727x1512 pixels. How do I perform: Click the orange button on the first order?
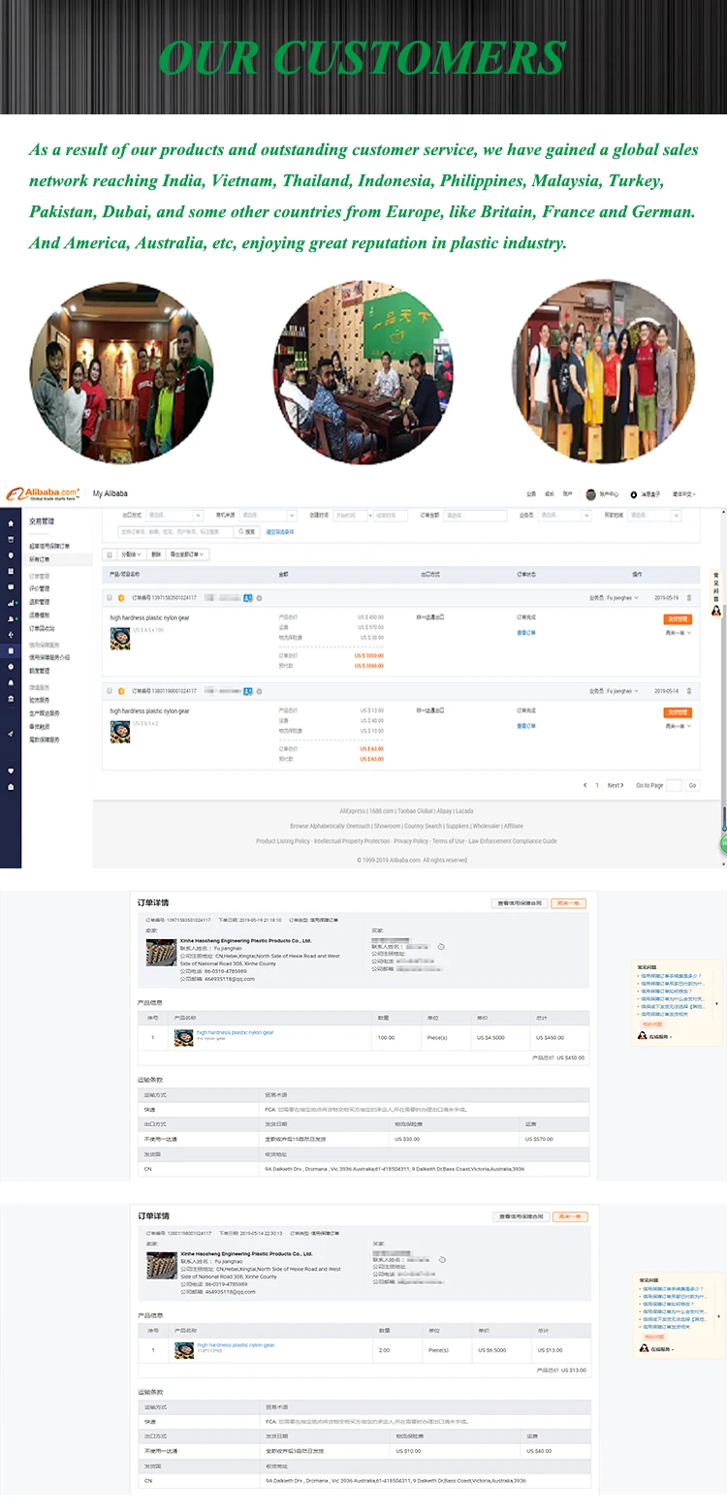coord(678,618)
